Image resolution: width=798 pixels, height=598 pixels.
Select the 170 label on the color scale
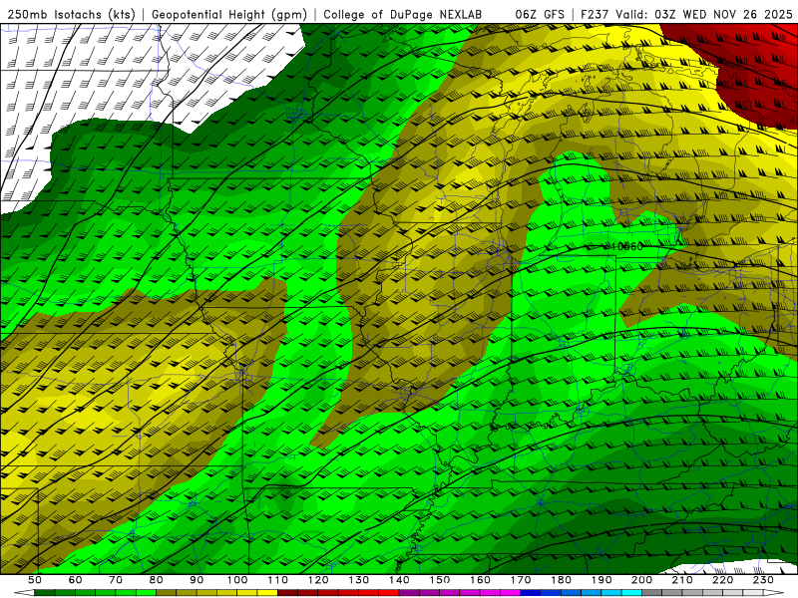520,580
